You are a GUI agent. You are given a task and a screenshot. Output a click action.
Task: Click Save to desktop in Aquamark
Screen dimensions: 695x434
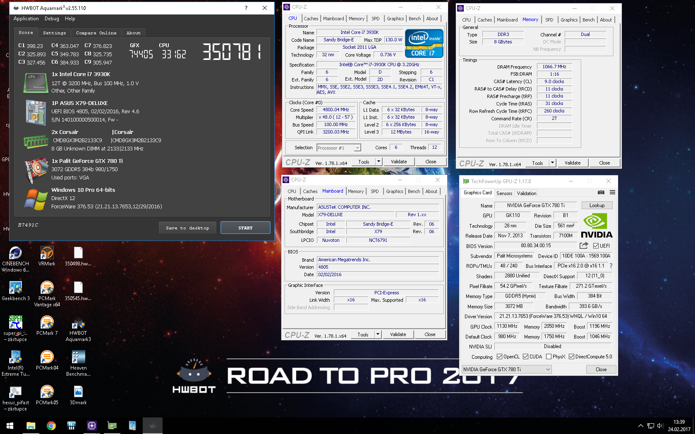click(x=187, y=228)
